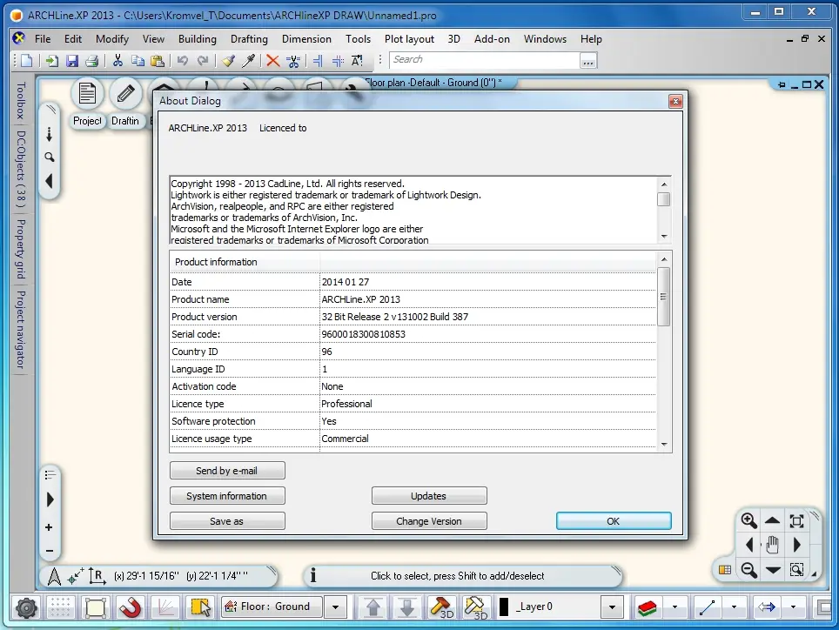Click the Redo arrow icon
Viewport: 839px width, 630px height.
202,60
